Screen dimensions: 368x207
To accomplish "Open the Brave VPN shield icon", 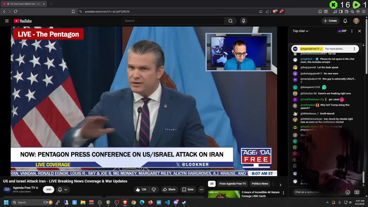I will pyautogui.click(x=358, y=11).
